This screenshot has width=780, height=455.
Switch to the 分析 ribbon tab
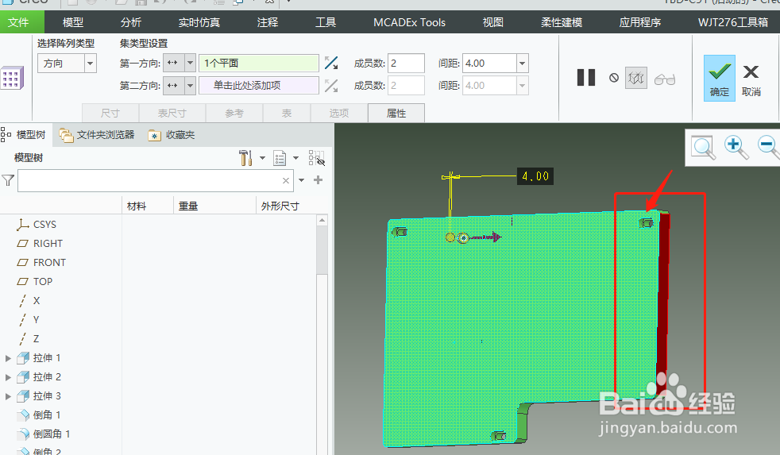coord(131,22)
